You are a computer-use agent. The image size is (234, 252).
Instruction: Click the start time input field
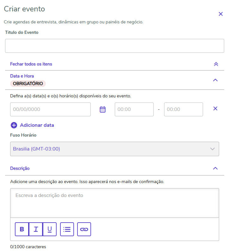tap(134, 109)
